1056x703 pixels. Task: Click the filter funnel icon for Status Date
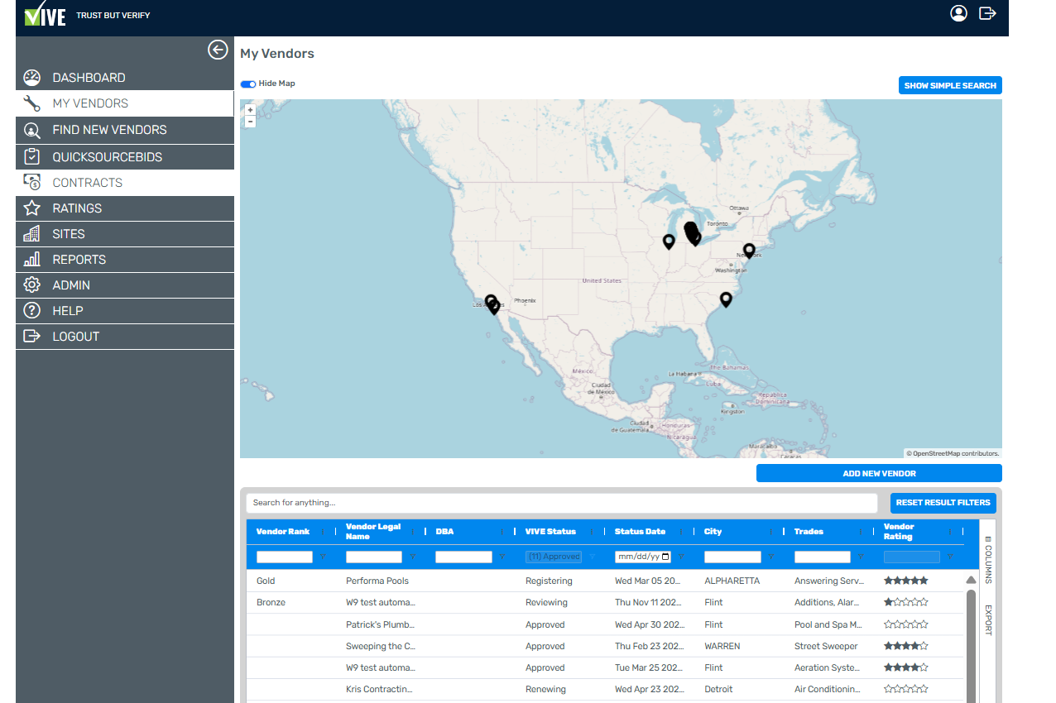point(681,557)
